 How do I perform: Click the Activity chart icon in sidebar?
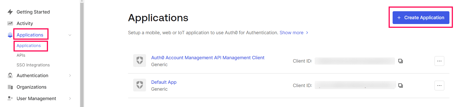click(x=10, y=23)
